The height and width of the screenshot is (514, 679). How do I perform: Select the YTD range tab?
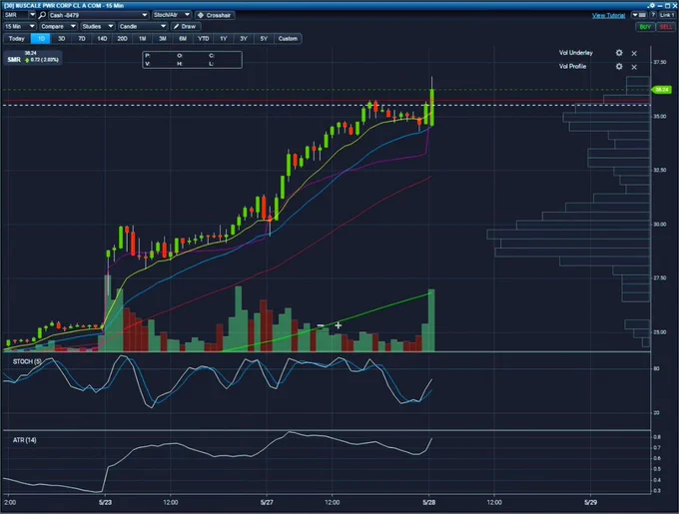click(x=203, y=39)
